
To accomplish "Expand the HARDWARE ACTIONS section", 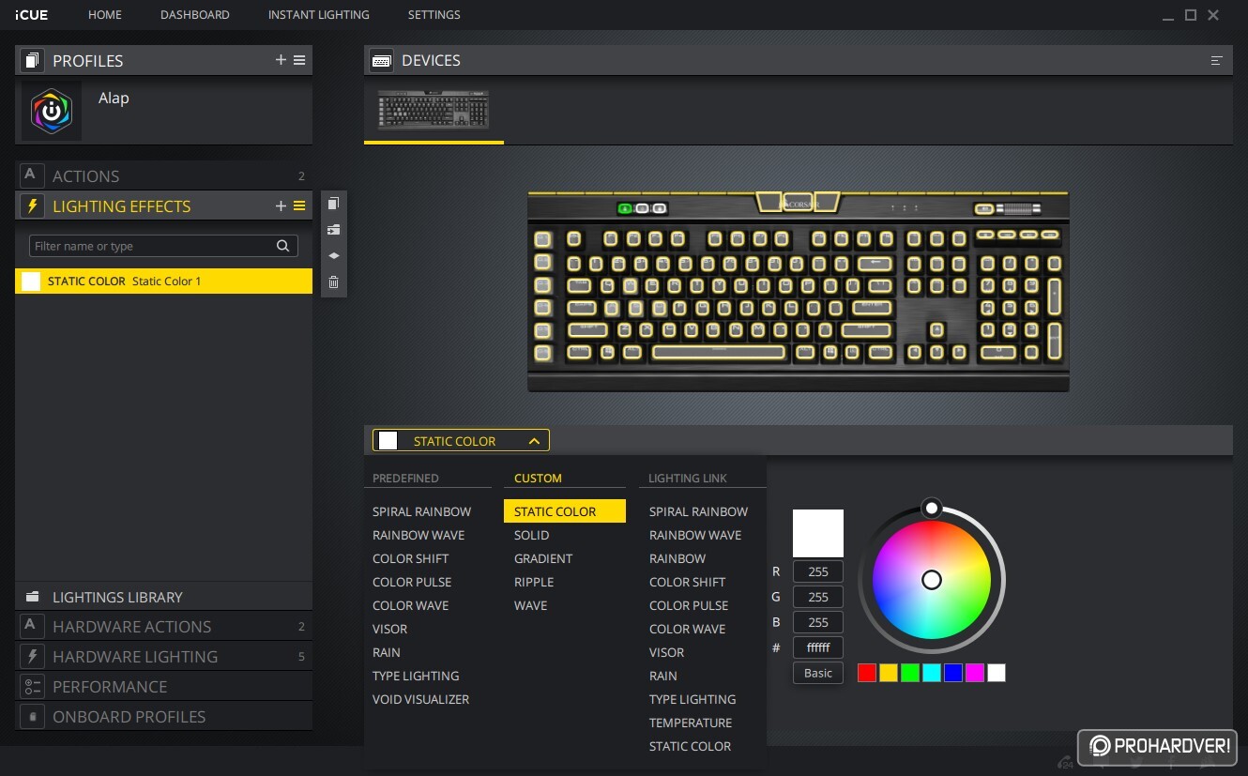I will click(x=163, y=627).
